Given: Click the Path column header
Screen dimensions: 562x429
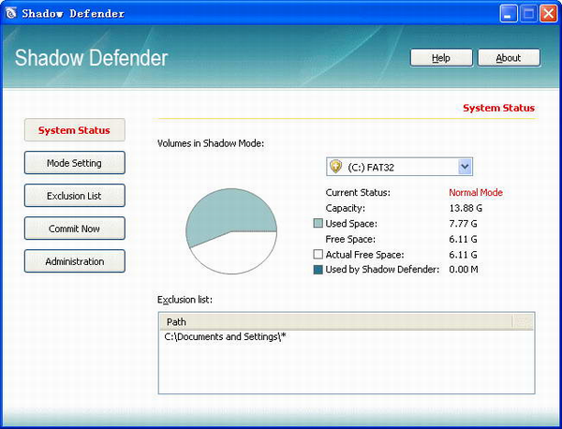Looking at the screenshot, I should click(335, 321).
